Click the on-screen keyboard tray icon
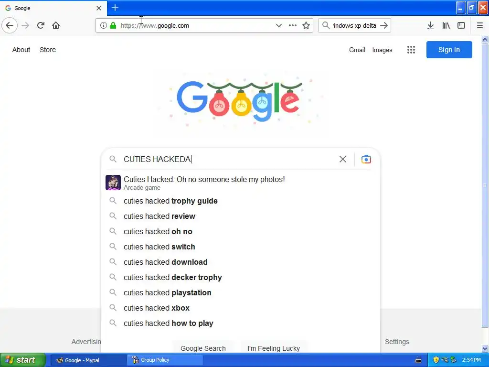 pos(418,360)
